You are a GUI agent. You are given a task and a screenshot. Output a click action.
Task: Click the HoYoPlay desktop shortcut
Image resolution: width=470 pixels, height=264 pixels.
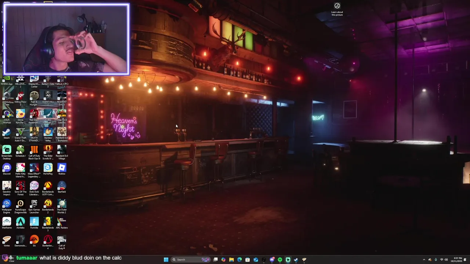[48, 169]
